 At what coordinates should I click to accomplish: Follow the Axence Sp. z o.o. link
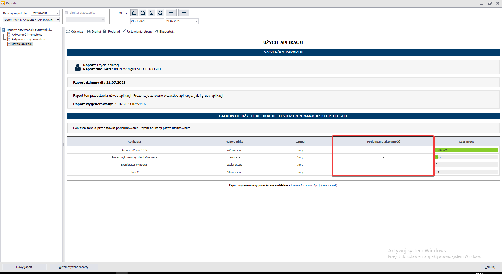coord(314,185)
